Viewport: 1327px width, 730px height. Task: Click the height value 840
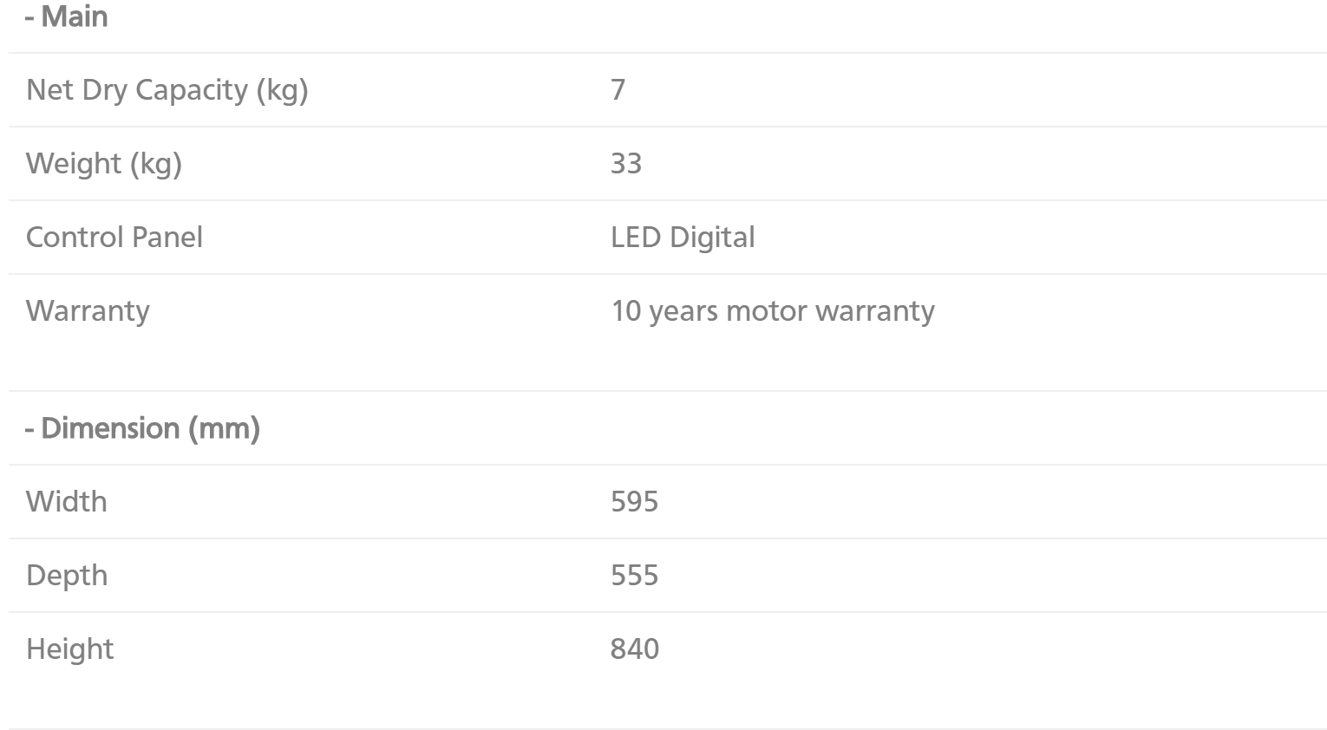[x=635, y=649]
